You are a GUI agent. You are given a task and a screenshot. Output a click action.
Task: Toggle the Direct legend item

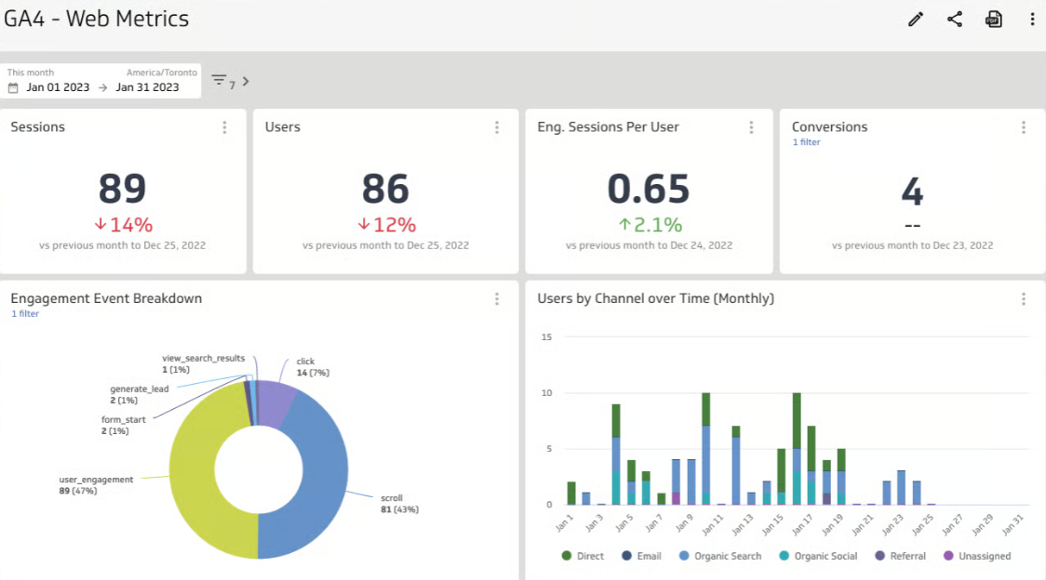[583, 556]
